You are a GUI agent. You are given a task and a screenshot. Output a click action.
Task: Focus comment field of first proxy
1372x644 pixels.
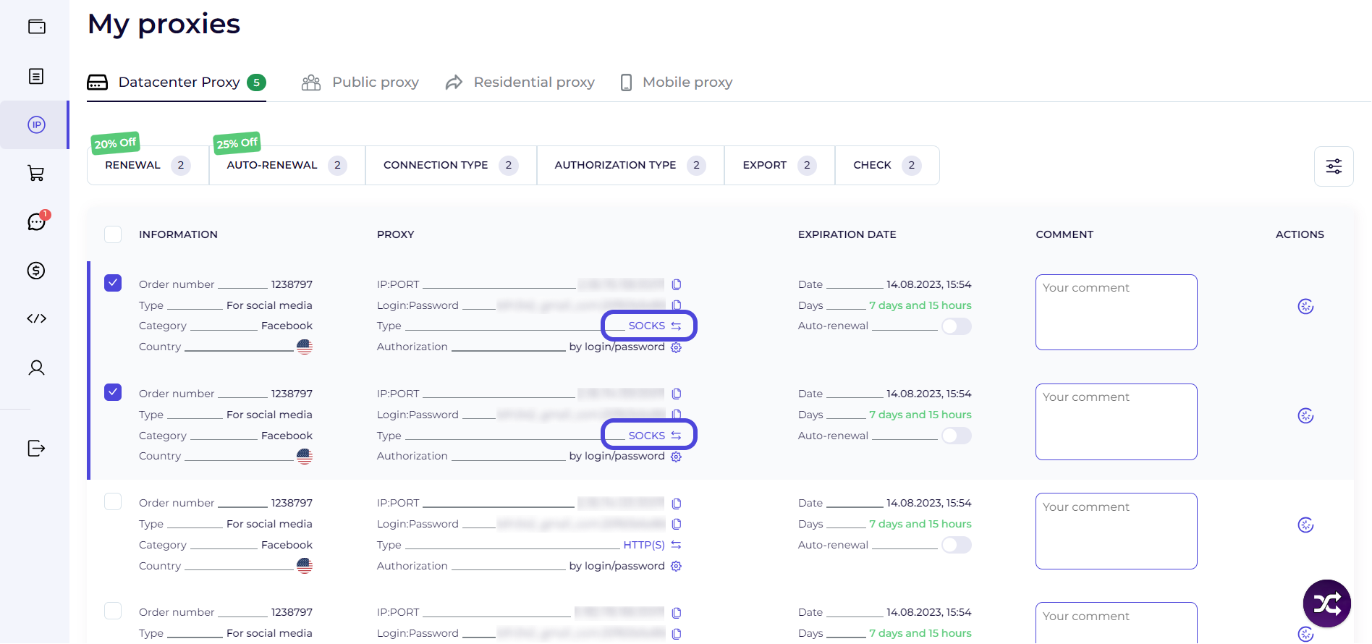1116,312
